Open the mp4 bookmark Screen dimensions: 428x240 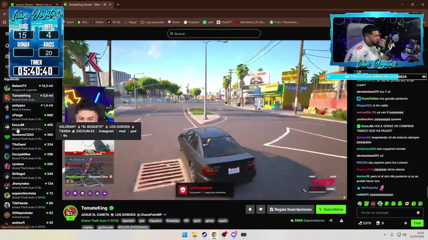point(208,22)
